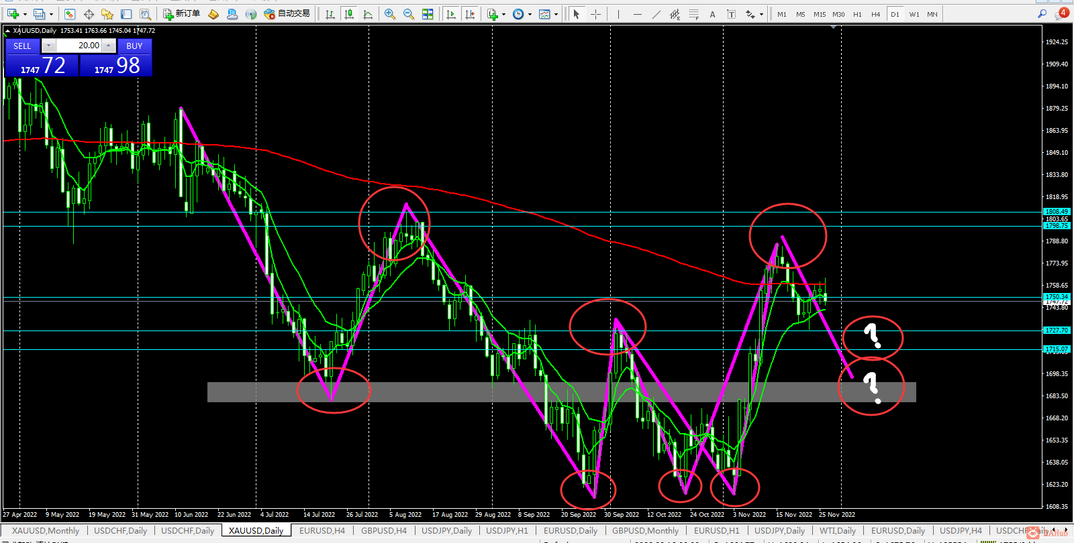Click the volume field showing 20.00

pyautogui.click(x=79, y=46)
